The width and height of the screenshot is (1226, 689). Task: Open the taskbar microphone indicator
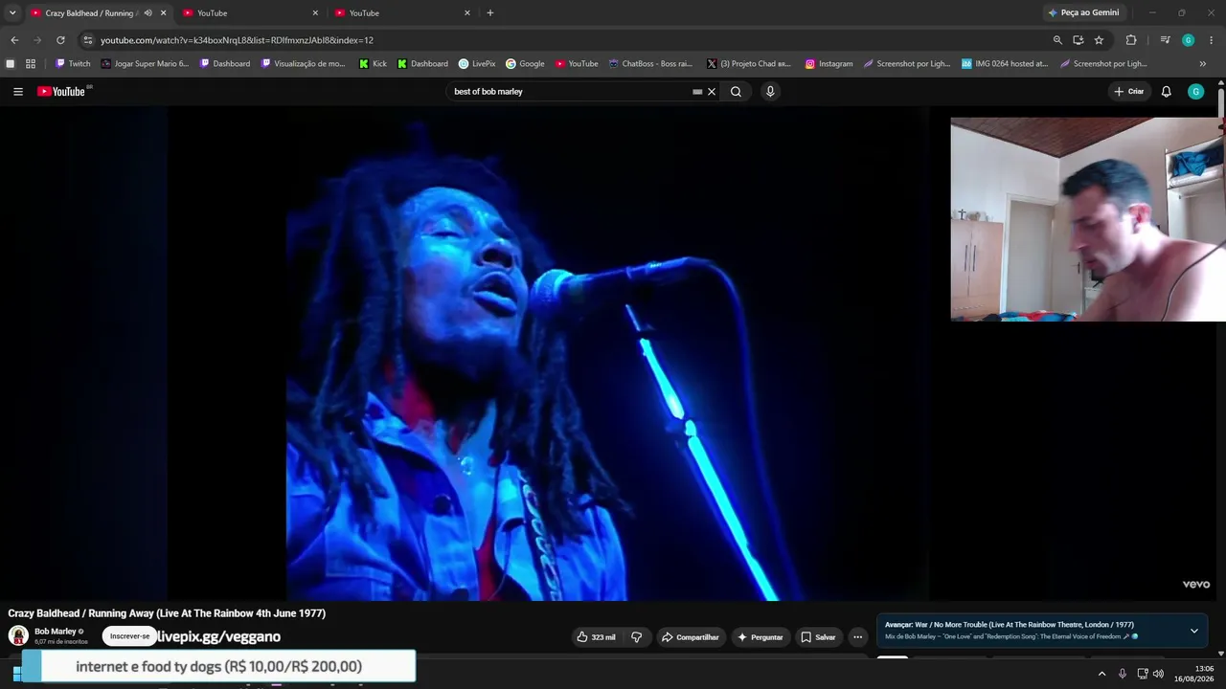coord(1123,674)
